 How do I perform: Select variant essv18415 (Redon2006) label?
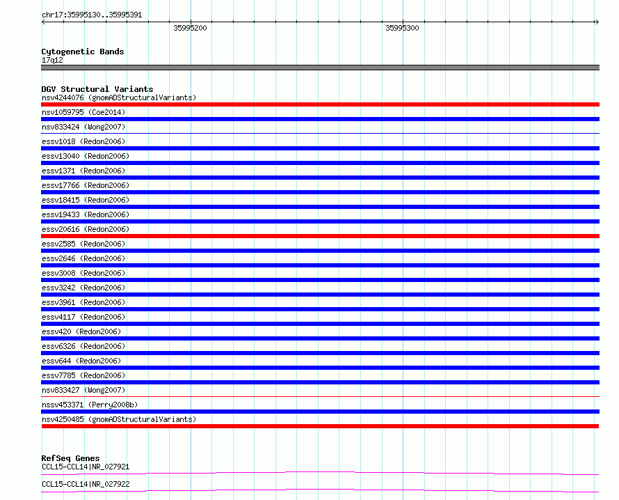[x=86, y=200]
